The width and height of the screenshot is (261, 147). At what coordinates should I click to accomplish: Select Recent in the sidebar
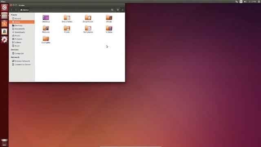pos(22,18)
